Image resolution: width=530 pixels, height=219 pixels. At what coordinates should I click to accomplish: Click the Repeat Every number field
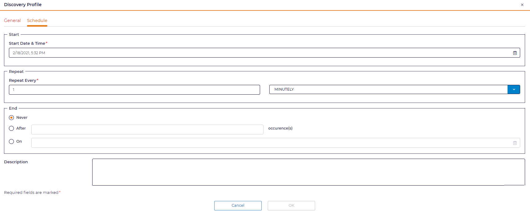coord(134,90)
